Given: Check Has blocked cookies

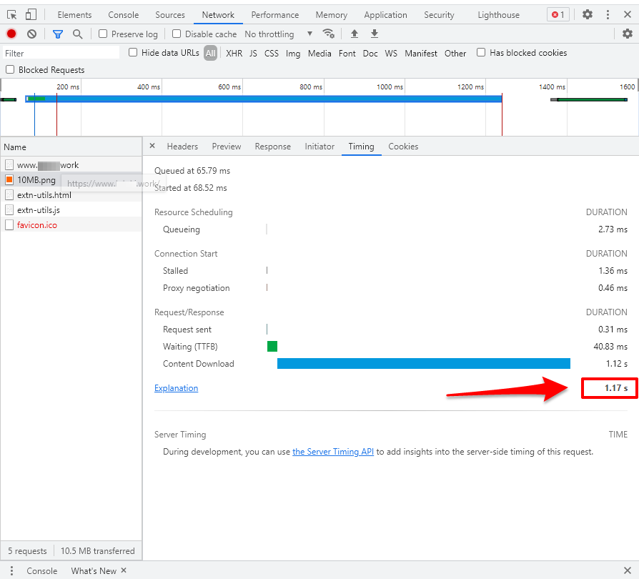Looking at the screenshot, I should (481, 52).
